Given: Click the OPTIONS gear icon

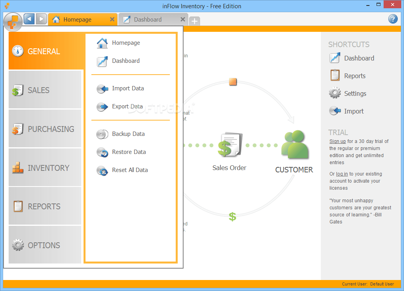Looking at the screenshot, I should 18,245.
